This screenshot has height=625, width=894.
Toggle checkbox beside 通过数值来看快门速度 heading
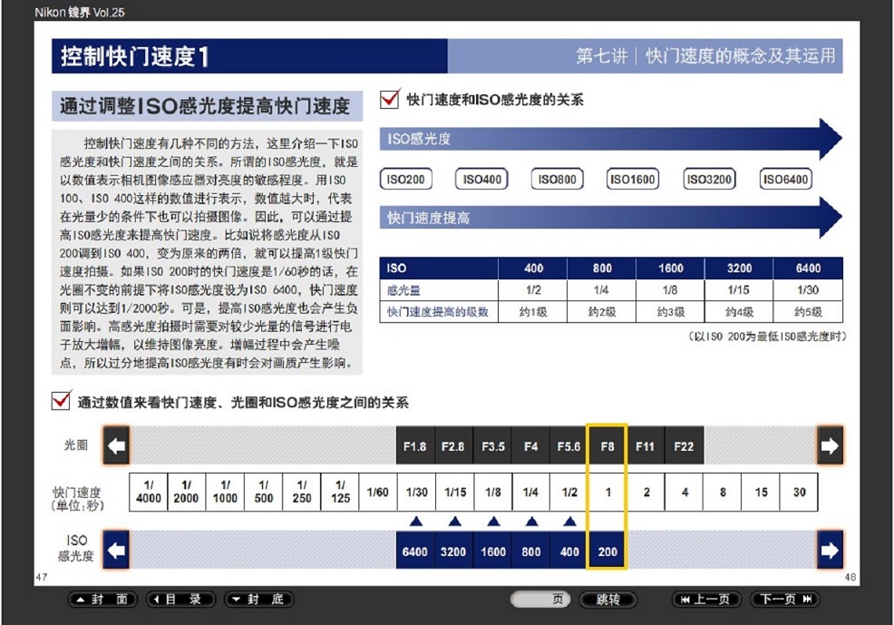[62, 401]
